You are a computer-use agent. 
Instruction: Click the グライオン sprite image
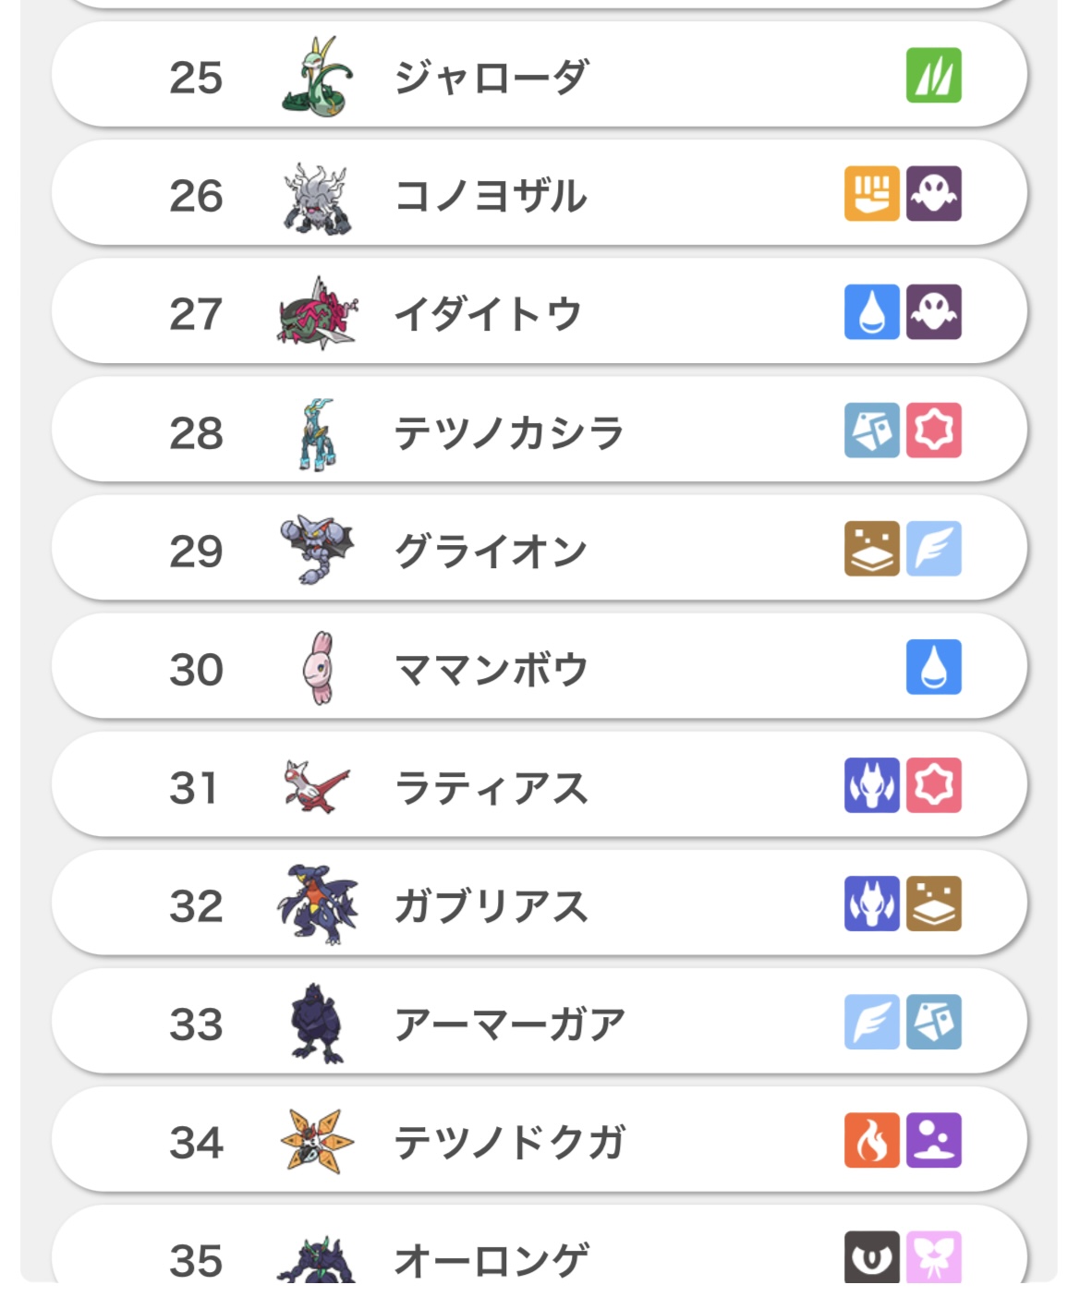coord(317,550)
